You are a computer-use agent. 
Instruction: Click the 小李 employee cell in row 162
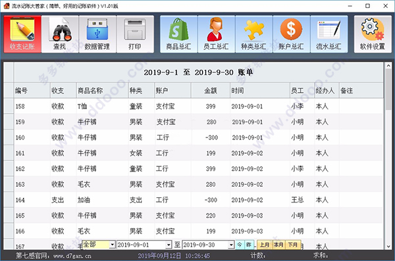298,168
